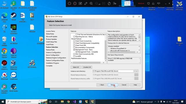186x104 pixels.
Task: Open Visual Studio from the taskbar
Action: [74, 102]
